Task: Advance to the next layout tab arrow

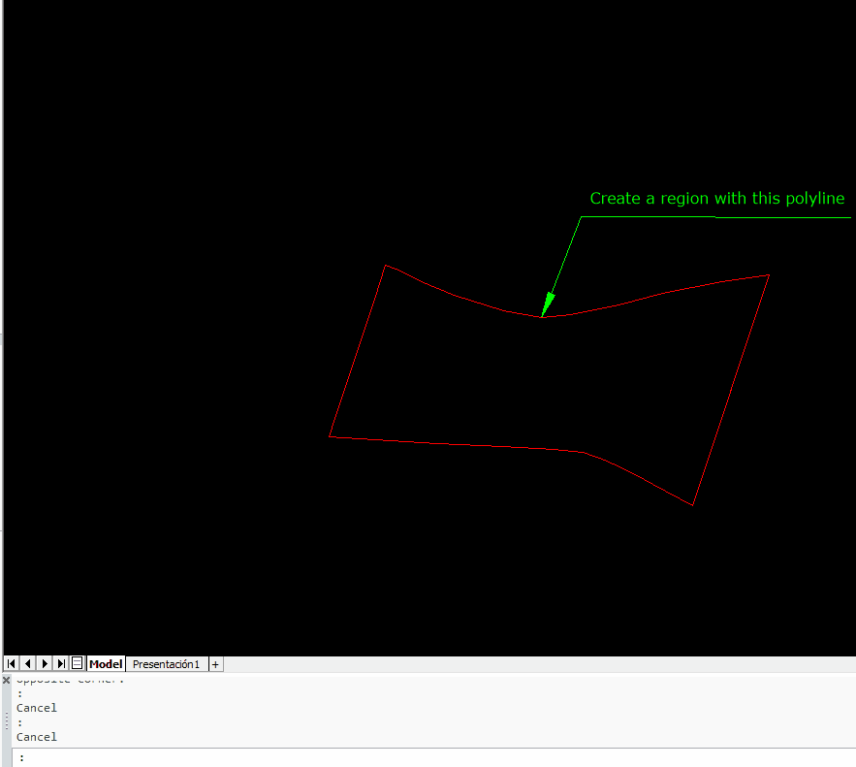Action: tap(45, 664)
